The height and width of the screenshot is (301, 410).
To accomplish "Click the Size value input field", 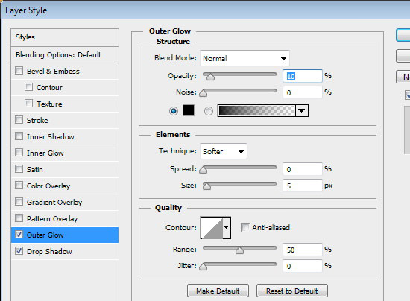I will [302, 186].
